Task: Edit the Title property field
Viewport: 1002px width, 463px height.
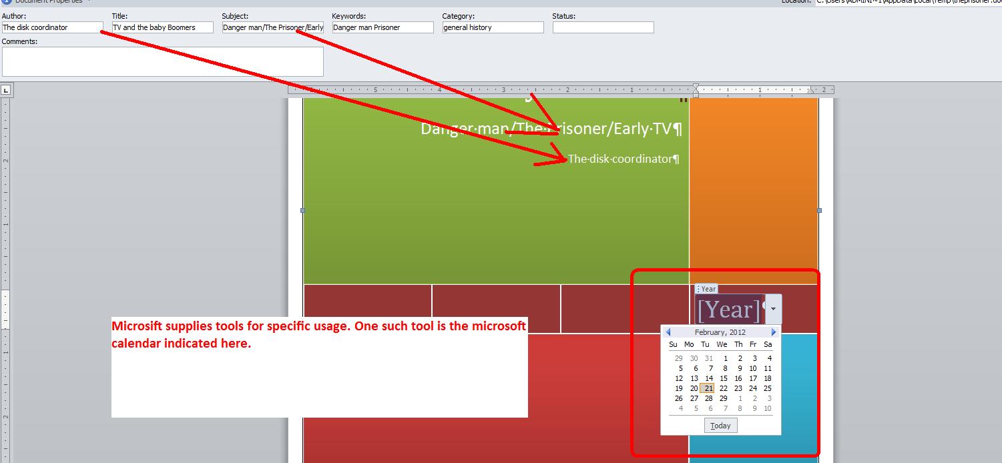Action: point(162,27)
